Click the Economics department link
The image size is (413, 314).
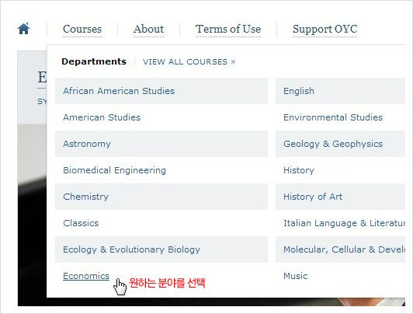[86, 276]
